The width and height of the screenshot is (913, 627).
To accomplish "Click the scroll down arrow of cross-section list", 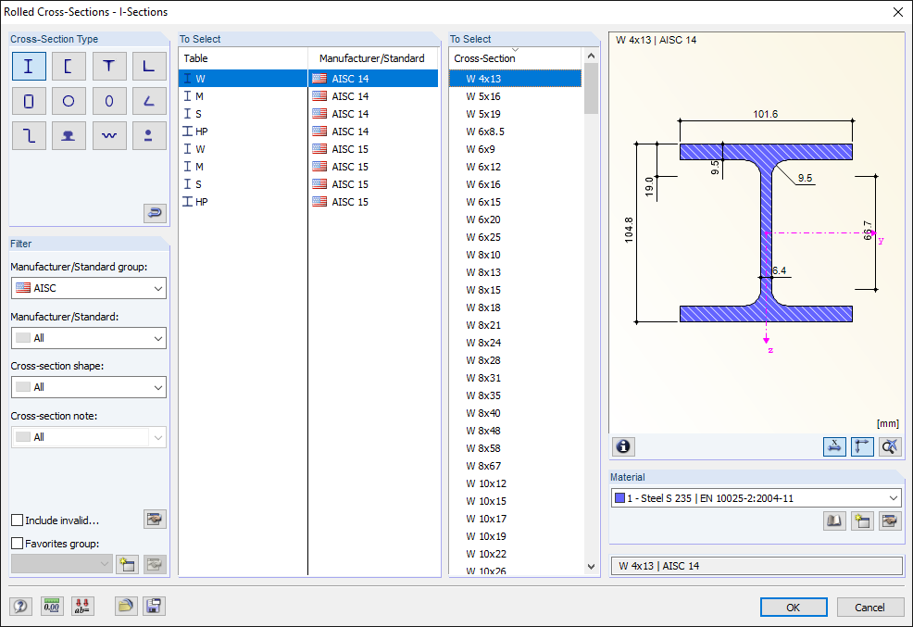I will [591, 567].
